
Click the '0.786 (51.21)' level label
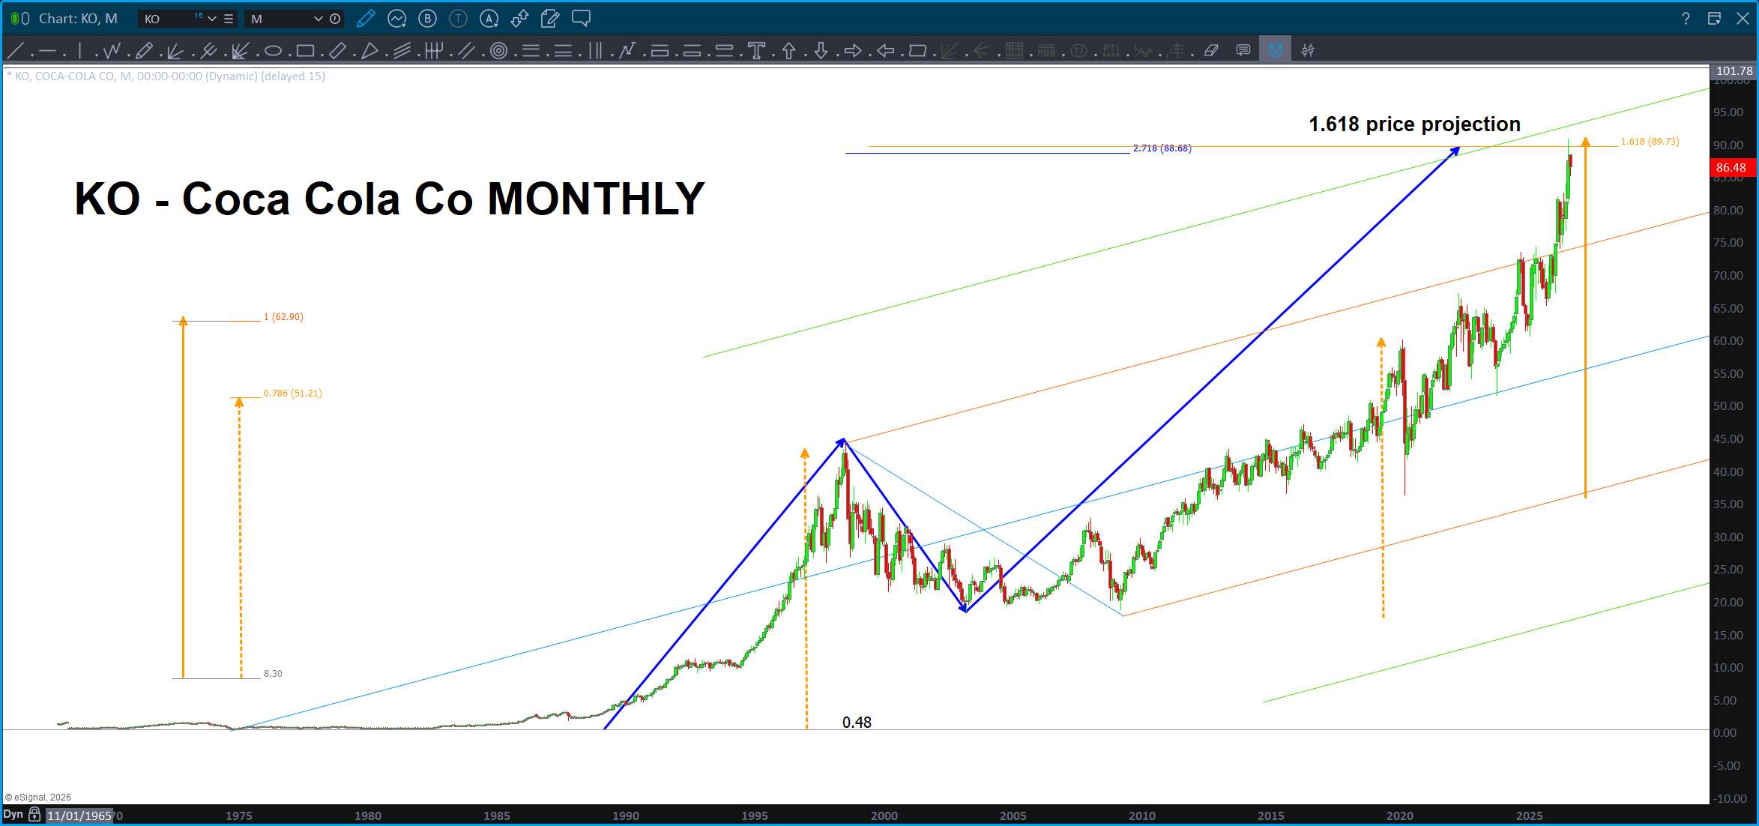[292, 394]
